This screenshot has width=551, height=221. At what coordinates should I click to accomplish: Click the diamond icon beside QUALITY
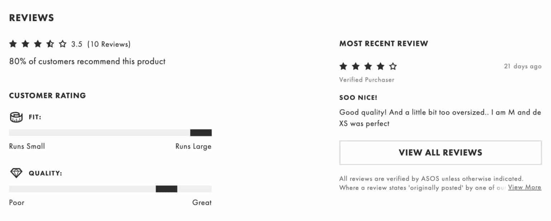point(16,173)
